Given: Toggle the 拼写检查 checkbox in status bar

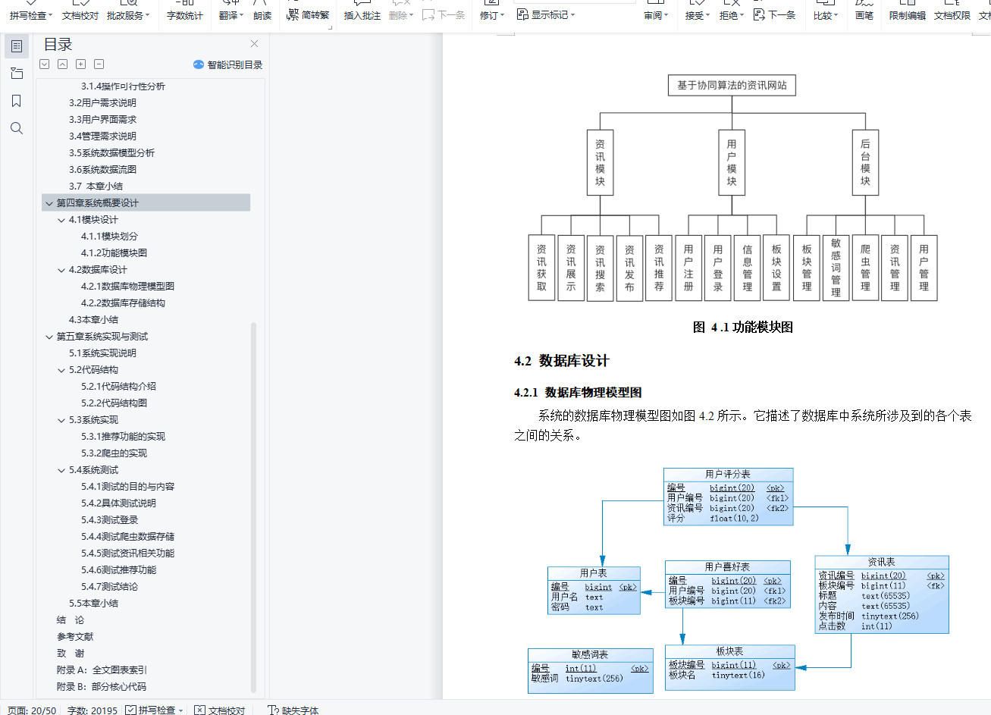Looking at the screenshot, I should click(x=130, y=710).
